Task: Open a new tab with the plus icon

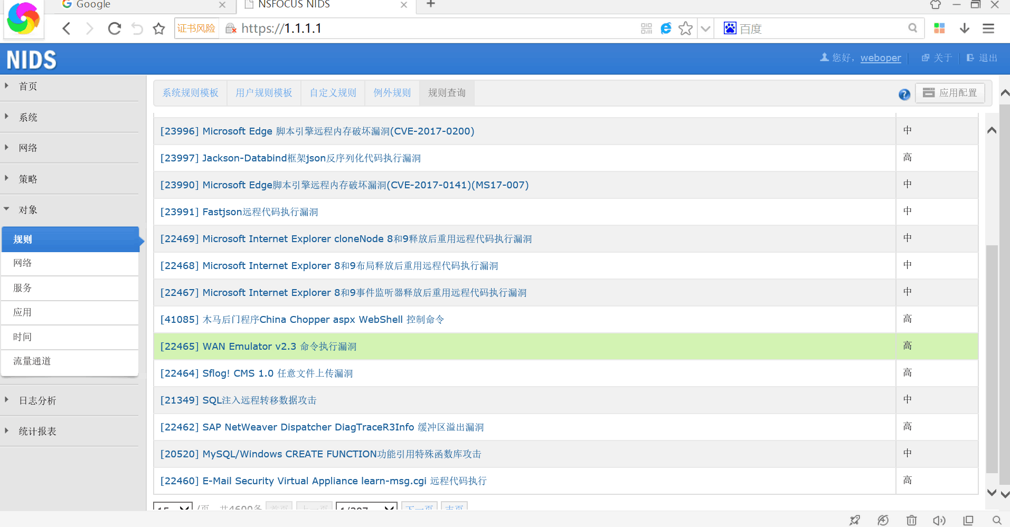Action: (x=431, y=4)
